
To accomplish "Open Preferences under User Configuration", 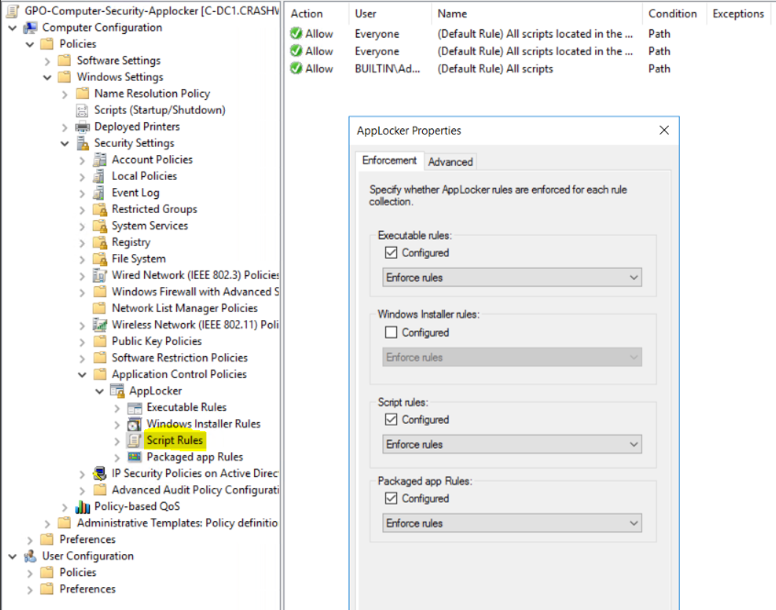I will click(x=87, y=589).
